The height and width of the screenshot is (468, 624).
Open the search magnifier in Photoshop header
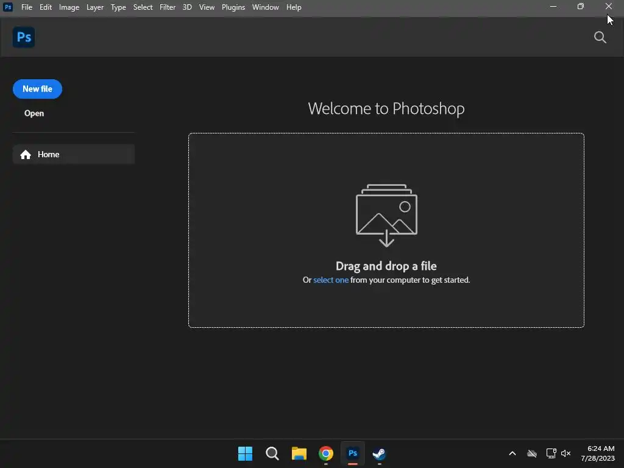pos(600,37)
